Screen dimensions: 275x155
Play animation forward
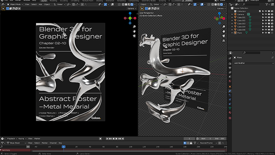pos(116,139)
